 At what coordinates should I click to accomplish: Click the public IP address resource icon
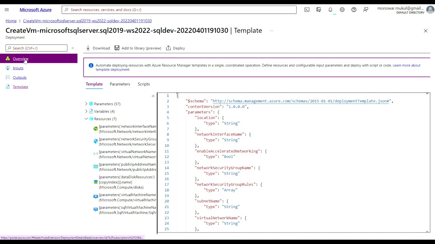tap(95, 166)
